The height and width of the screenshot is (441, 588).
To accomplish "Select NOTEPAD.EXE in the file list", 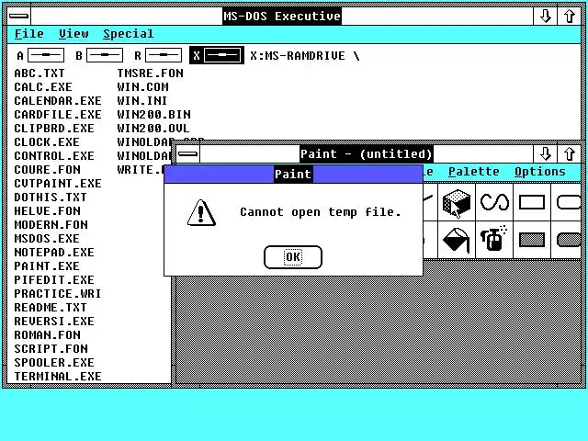I will coord(54,253).
